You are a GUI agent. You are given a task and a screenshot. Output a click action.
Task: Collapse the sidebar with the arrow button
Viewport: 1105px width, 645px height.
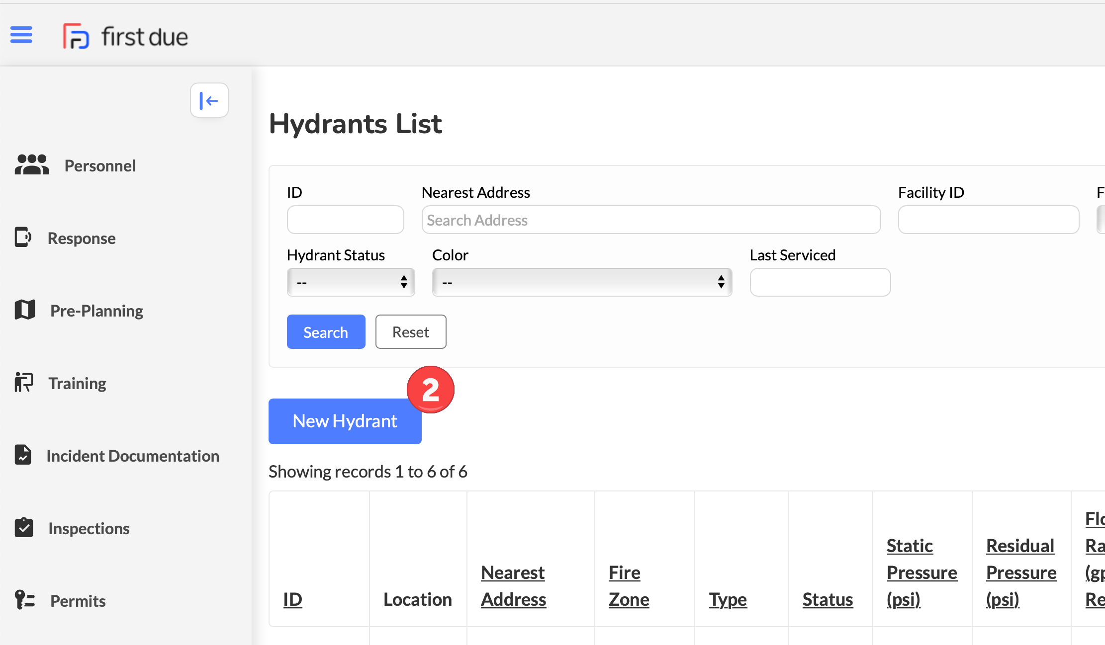[x=209, y=100]
